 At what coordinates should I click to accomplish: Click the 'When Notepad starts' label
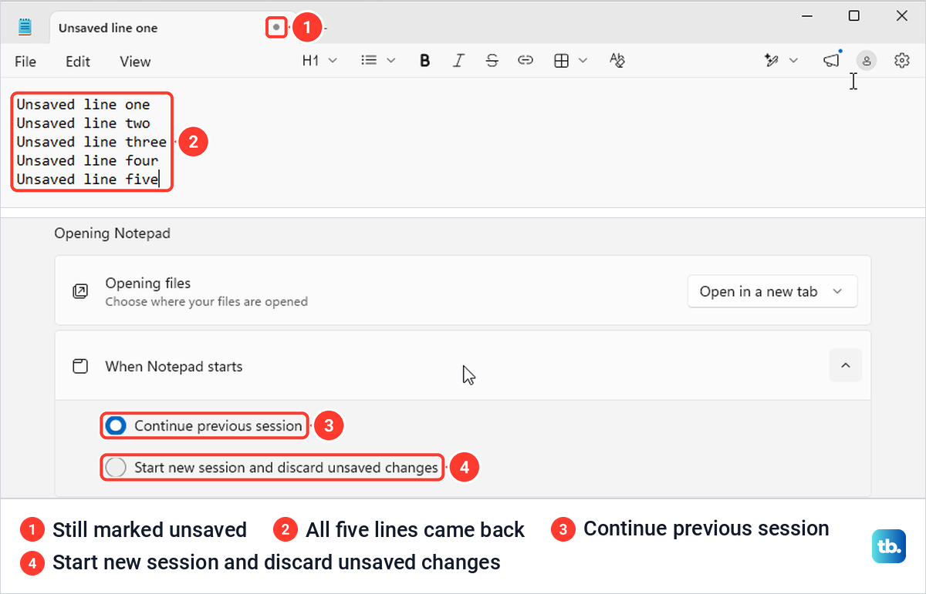coord(174,367)
